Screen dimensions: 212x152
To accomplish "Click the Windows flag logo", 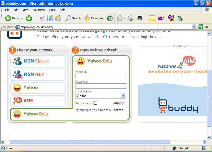I will pos(207,10).
